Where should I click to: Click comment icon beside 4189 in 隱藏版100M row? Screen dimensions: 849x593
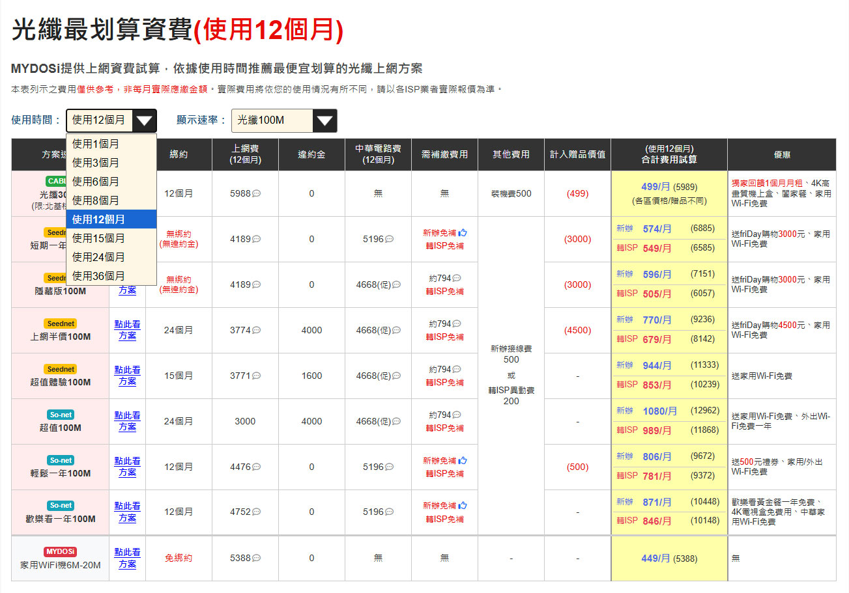pos(257,285)
